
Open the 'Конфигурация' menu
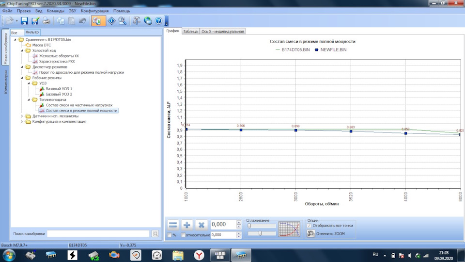(95, 11)
